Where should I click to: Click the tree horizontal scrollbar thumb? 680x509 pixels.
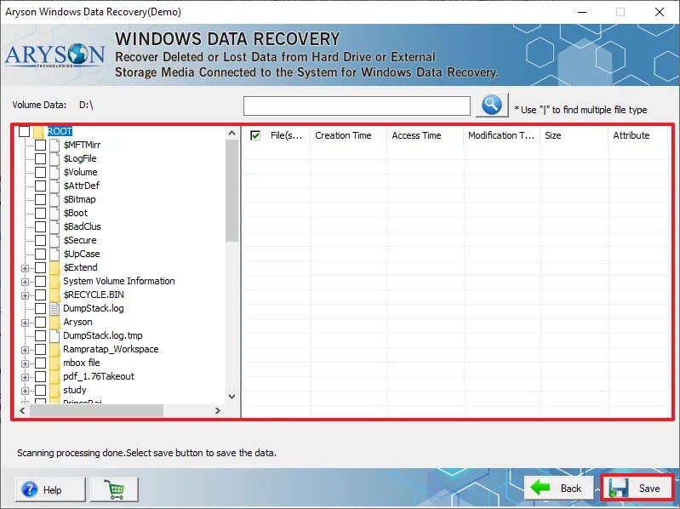96,410
